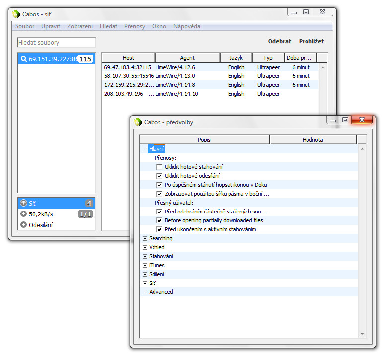The image size is (384, 355).
Task: Expand the Síť preferences section
Action: pyautogui.click(x=145, y=284)
